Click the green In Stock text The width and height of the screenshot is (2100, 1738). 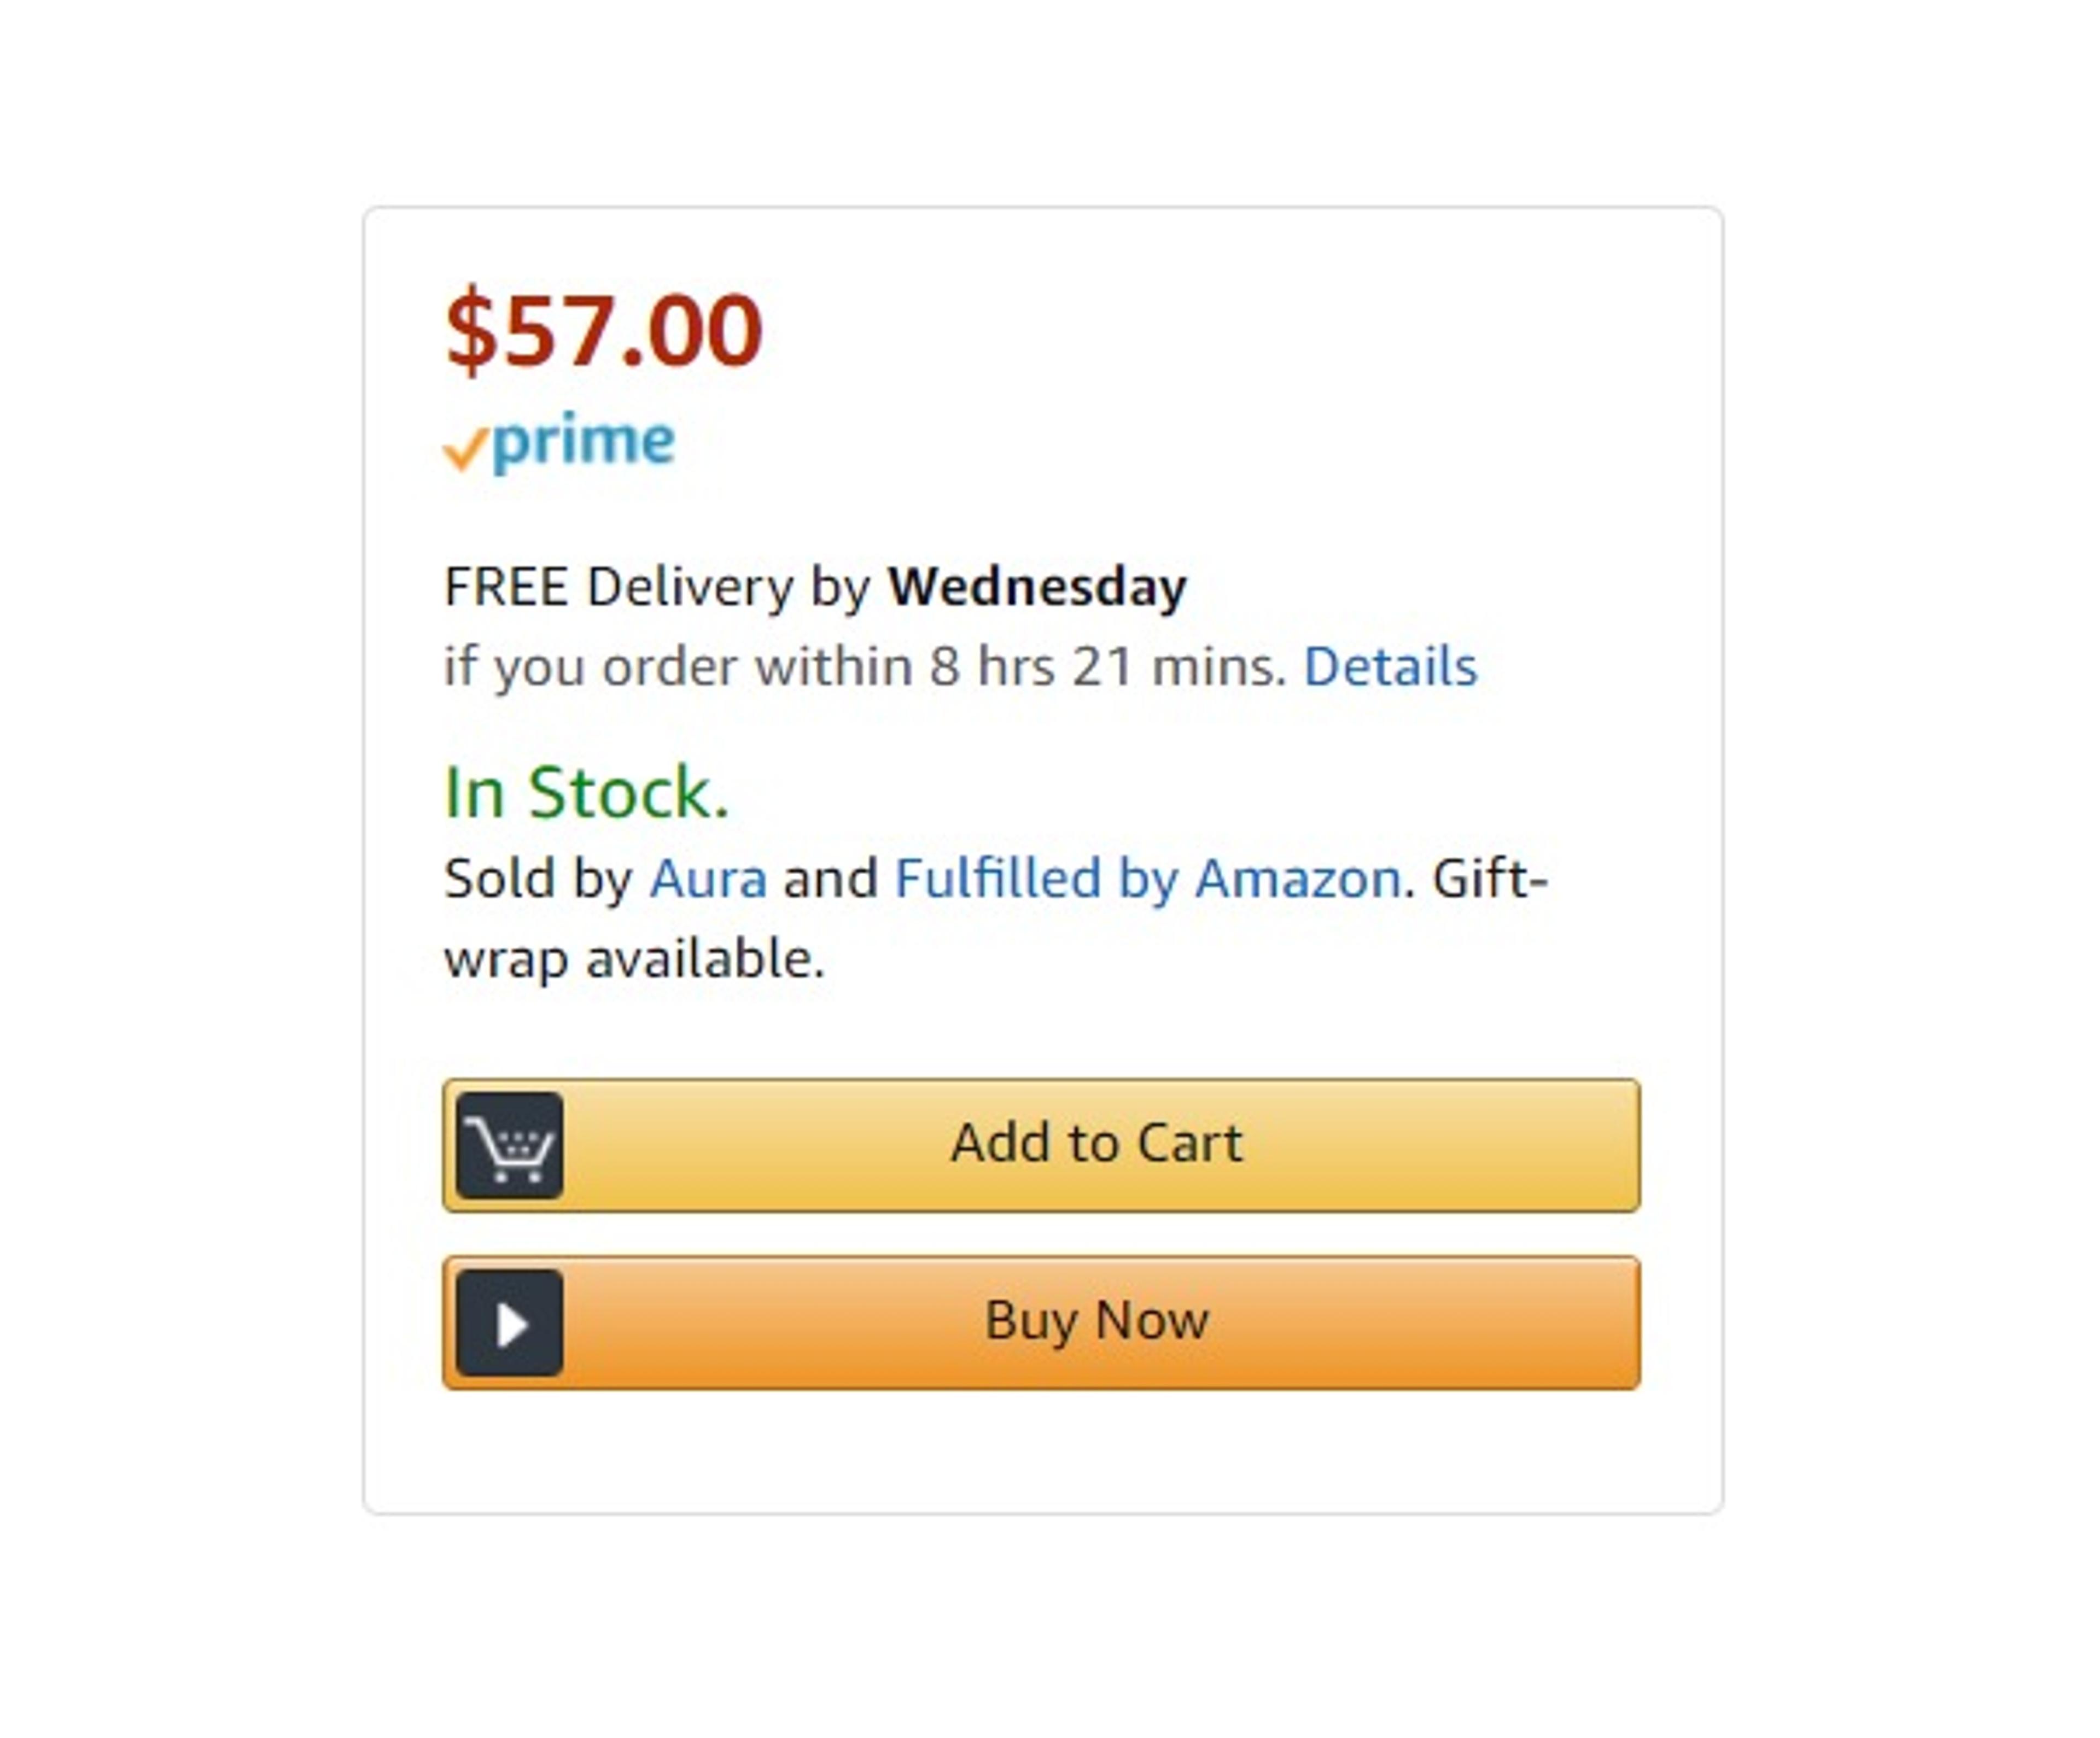586,793
